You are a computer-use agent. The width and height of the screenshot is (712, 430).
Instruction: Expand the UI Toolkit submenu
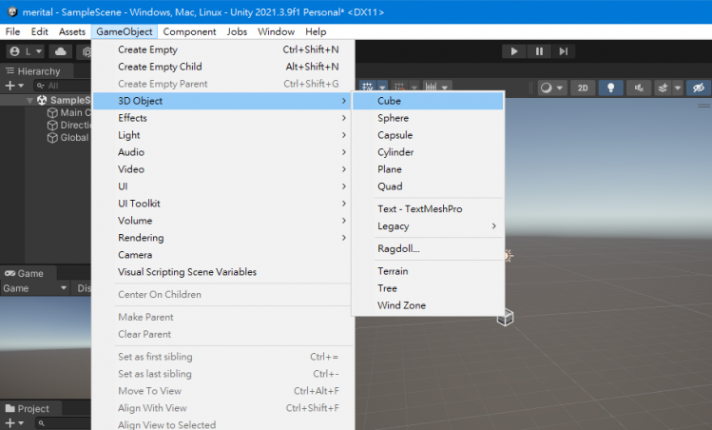click(222, 204)
